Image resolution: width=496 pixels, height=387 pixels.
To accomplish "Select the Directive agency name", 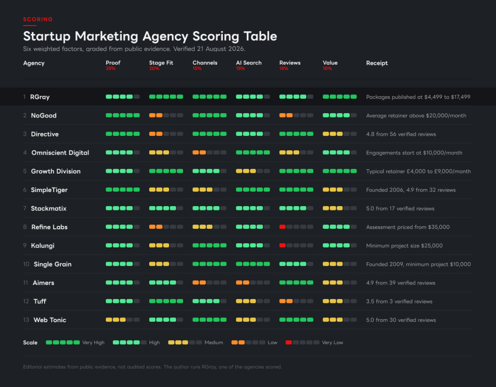I will (x=45, y=134).
